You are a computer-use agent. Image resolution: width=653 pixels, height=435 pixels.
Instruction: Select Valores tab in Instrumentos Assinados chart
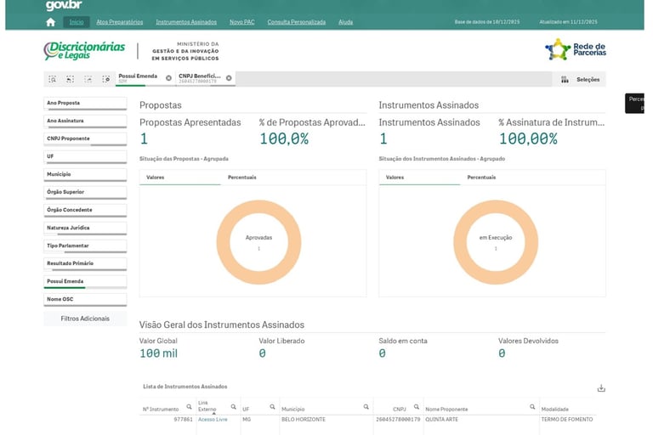[419, 178]
